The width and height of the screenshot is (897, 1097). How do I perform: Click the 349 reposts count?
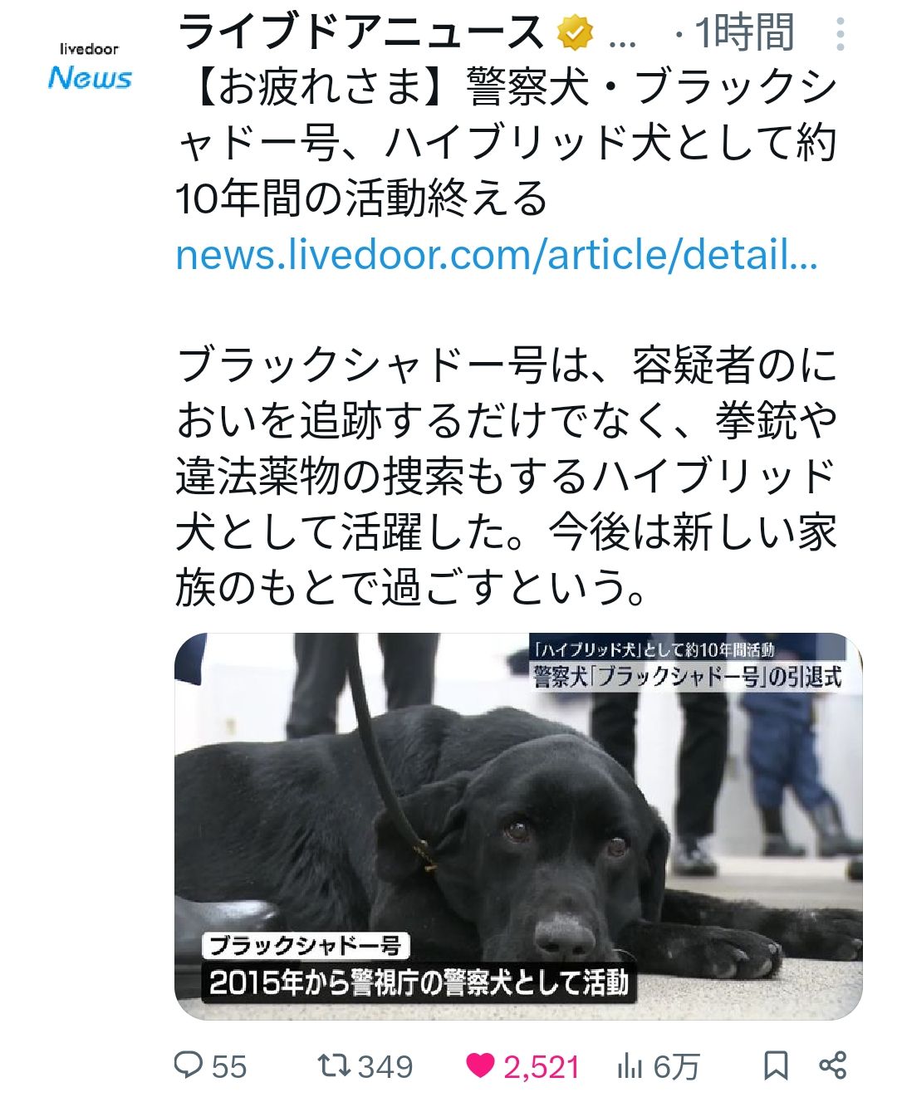click(x=385, y=1066)
